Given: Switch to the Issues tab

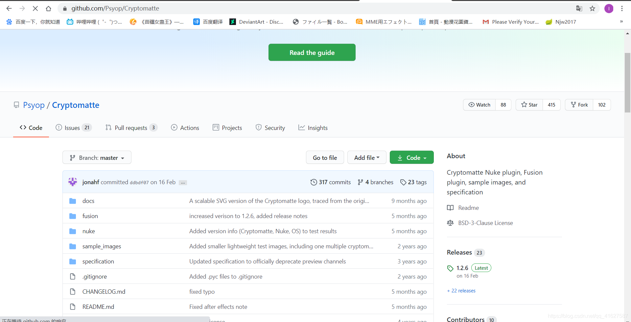Looking at the screenshot, I should click(x=73, y=128).
